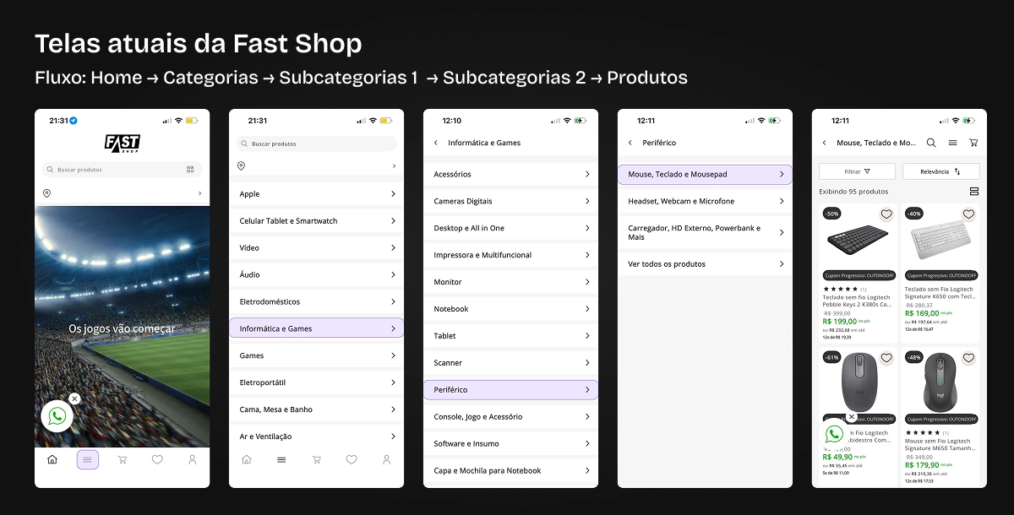Tap the heart icon on the categories screen nav bar
Viewport: 1014px width, 515px height.
[352, 459]
